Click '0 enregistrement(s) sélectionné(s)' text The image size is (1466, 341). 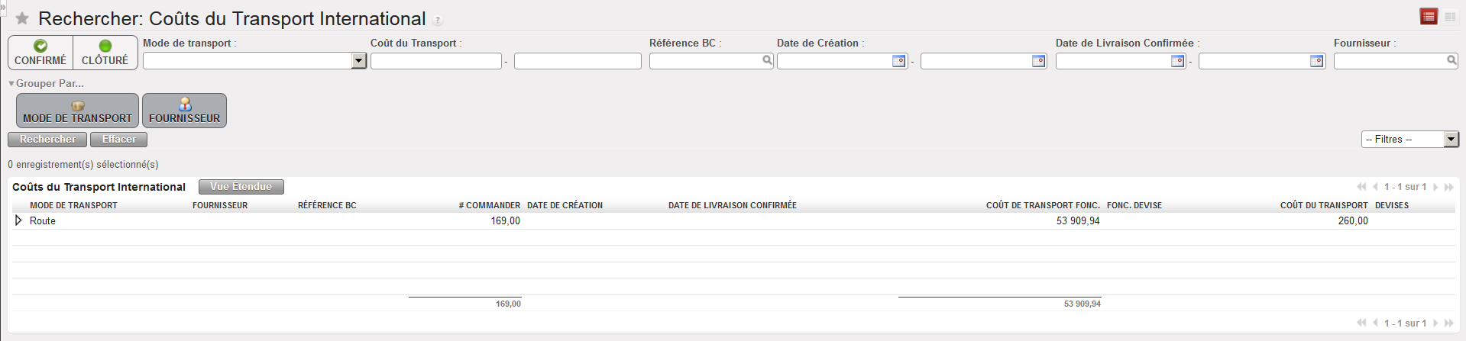tap(83, 165)
